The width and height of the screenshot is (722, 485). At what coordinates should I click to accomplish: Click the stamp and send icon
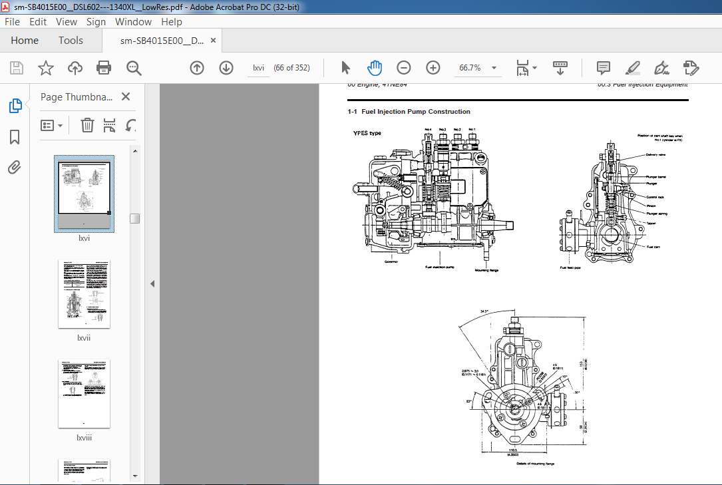pyautogui.click(x=691, y=68)
